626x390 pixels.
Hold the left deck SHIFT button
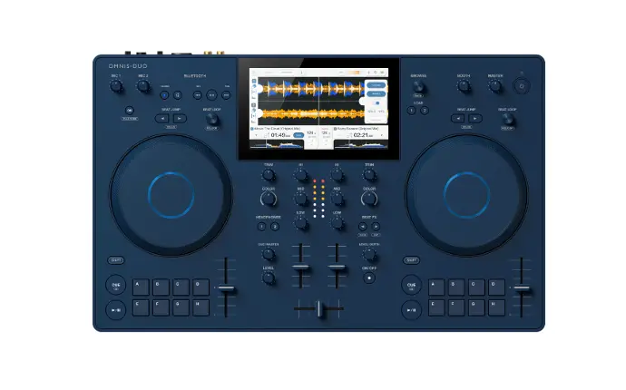116,260
